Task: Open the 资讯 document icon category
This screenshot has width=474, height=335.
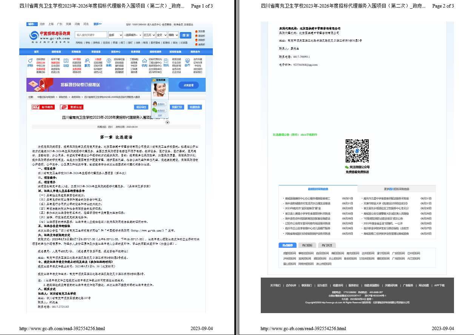Action: coord(166,62)
